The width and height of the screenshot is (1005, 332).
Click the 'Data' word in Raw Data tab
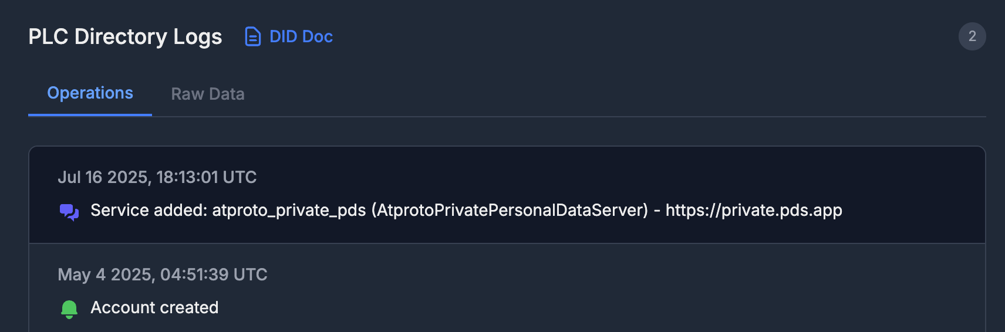pyautogui.click(x=227, y=94)
